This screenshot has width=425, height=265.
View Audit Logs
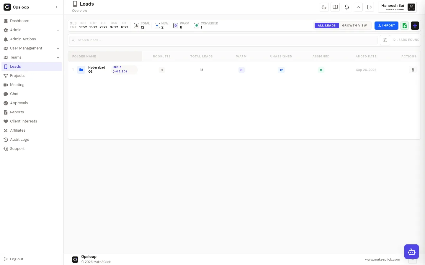pyautogui.click(x=32, y=140)
